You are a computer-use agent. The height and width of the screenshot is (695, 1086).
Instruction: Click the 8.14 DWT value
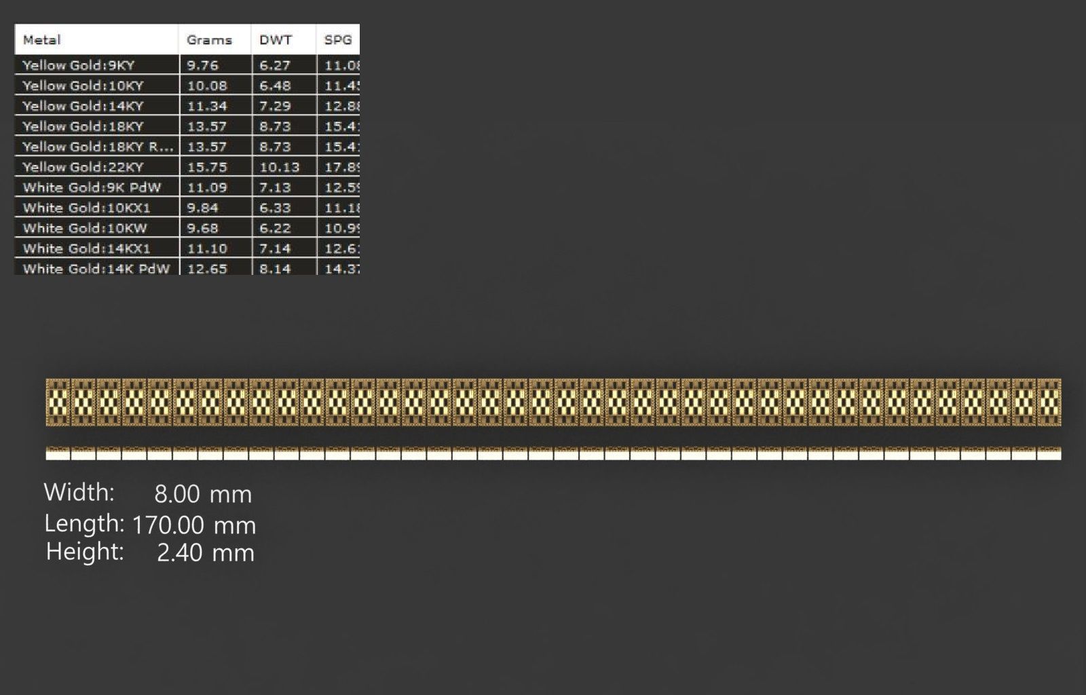click(x=275, y=268)
